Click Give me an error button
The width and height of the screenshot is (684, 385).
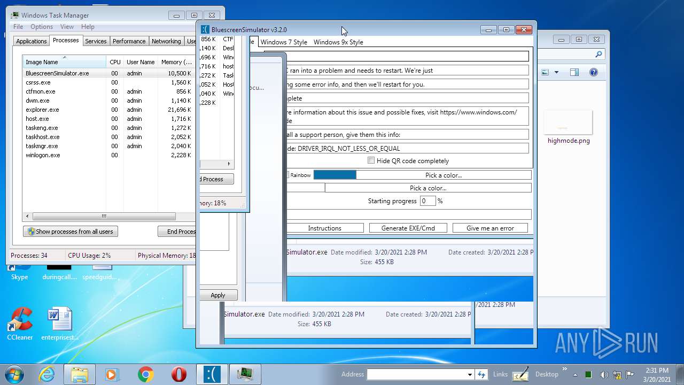(490, 228)
